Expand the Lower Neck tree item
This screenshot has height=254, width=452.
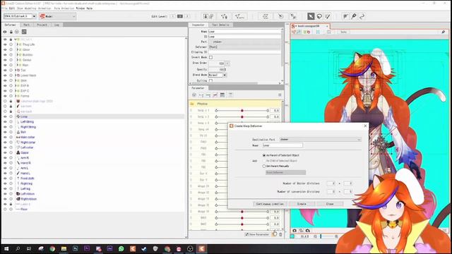coord(16,75)
